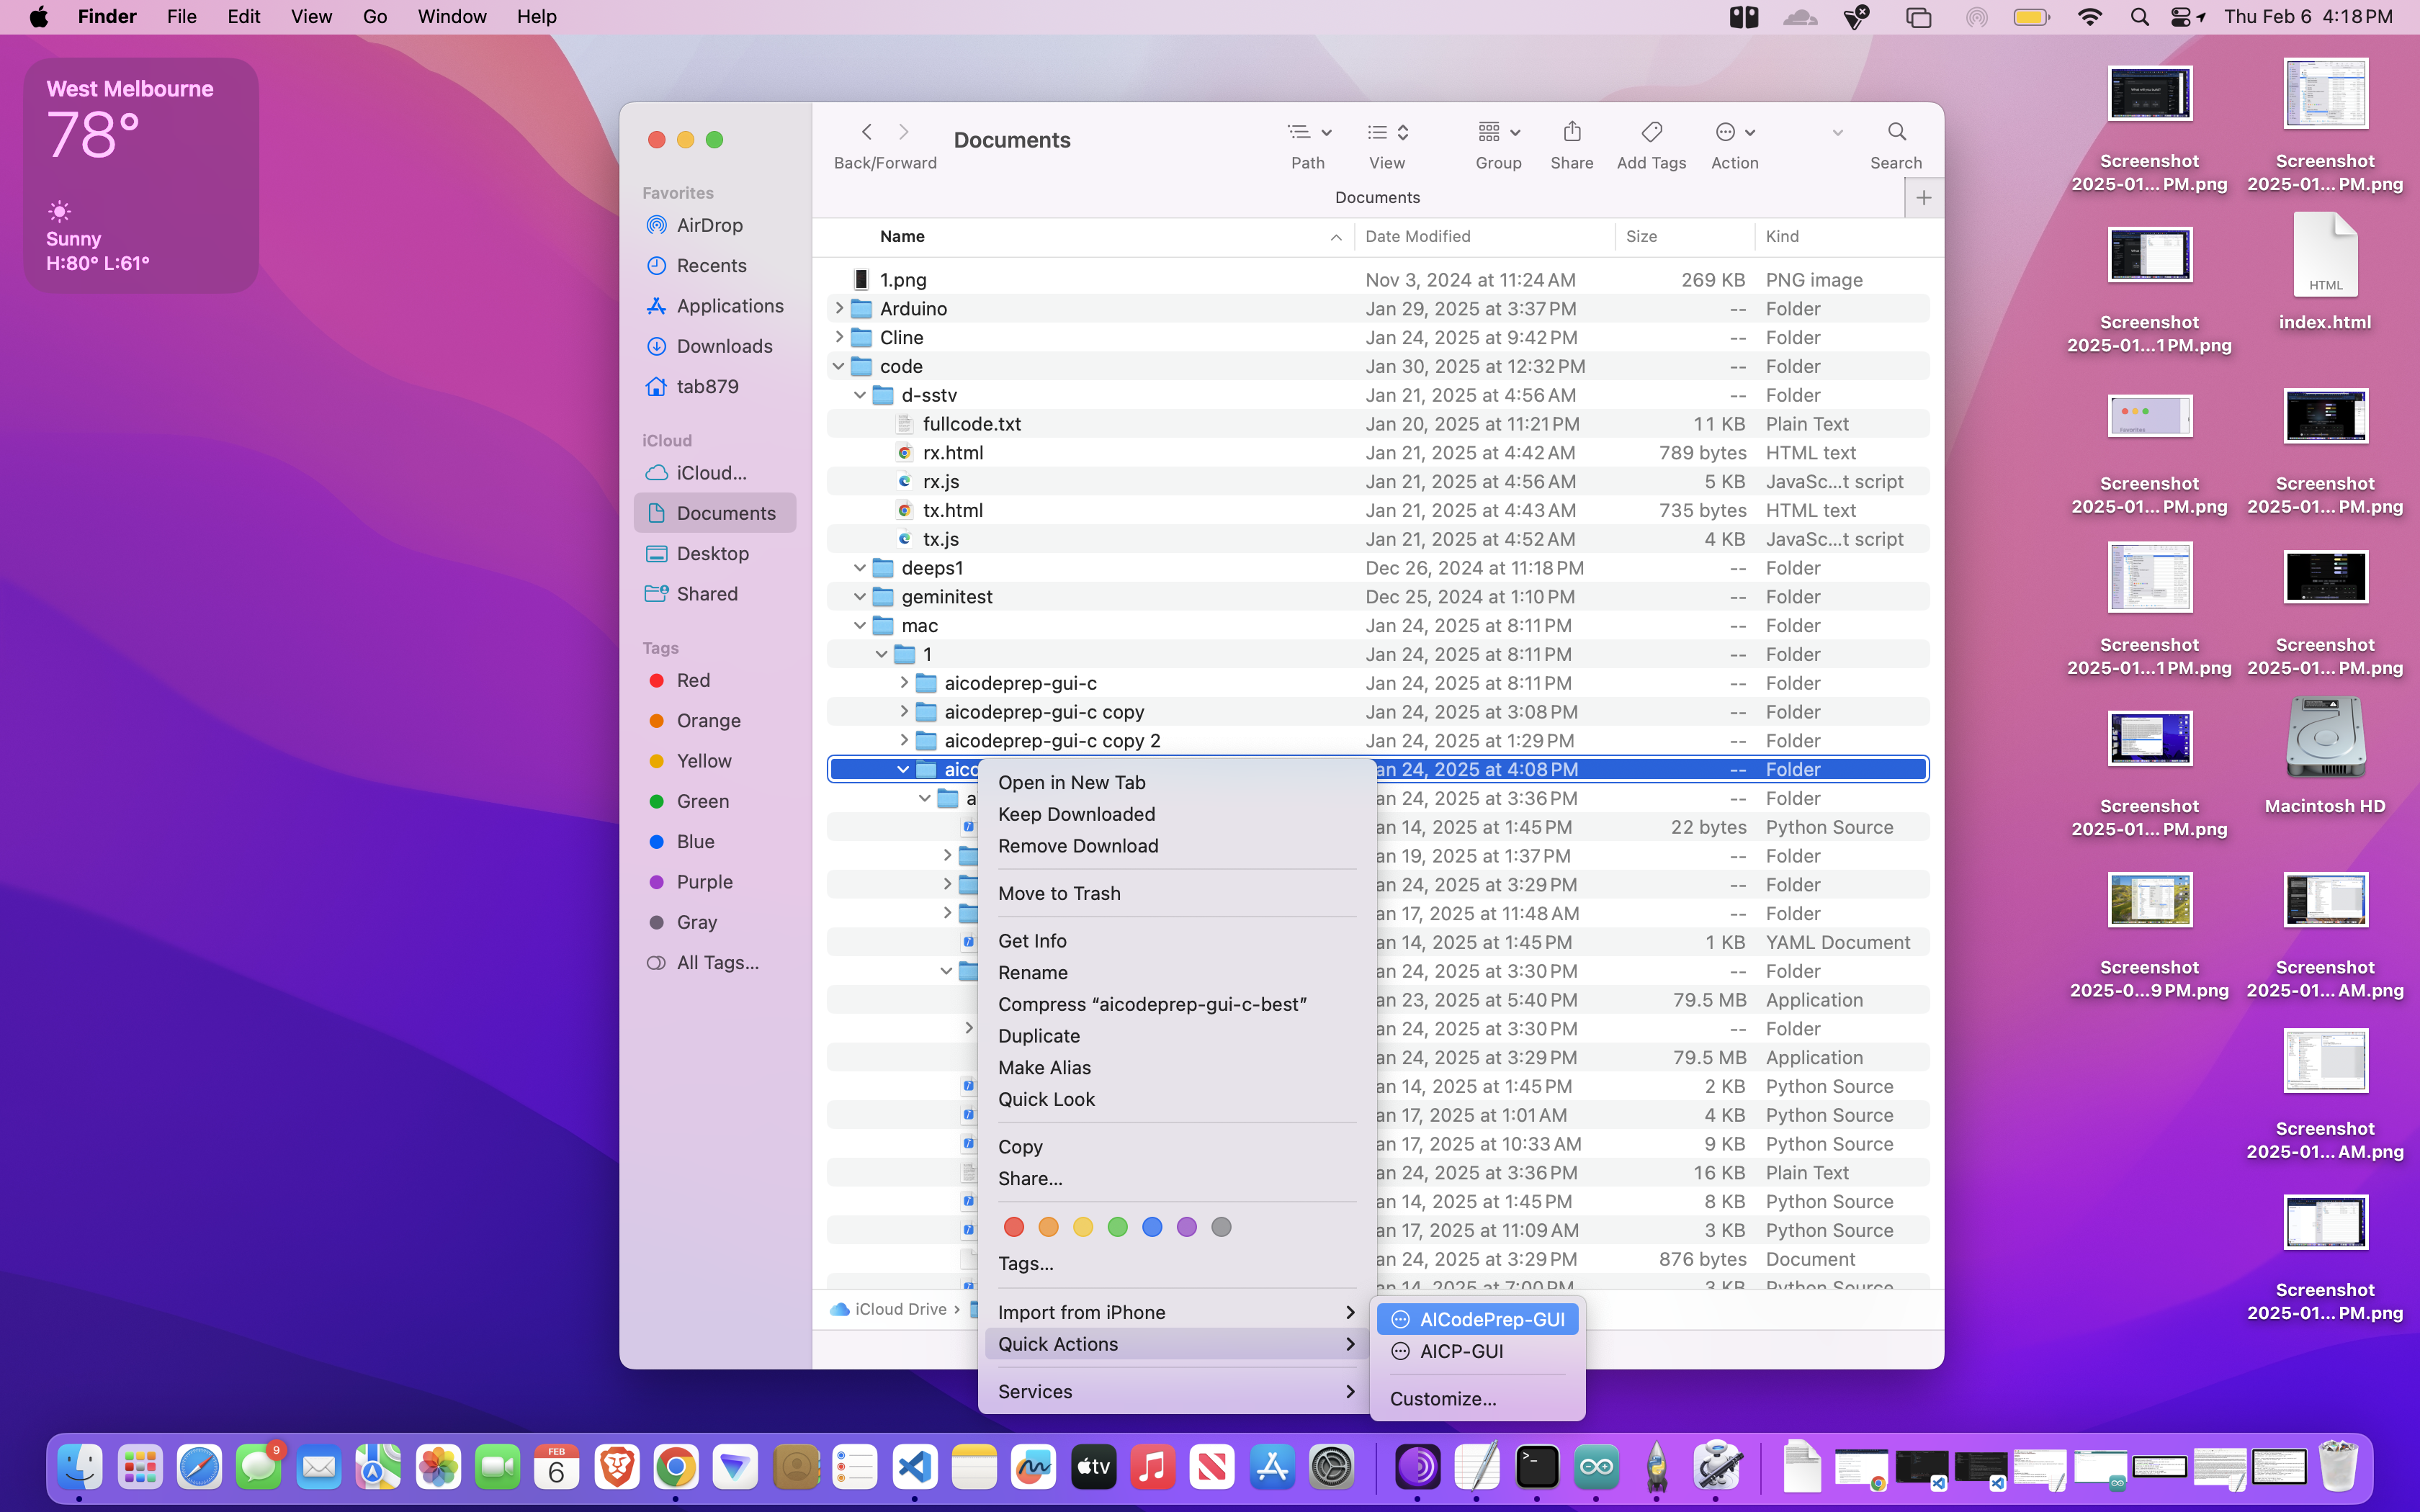The height and width of the screenshot is (1512, 2420).
Task: Open AirDrop in the sidebar
Action: coord(709,225)
